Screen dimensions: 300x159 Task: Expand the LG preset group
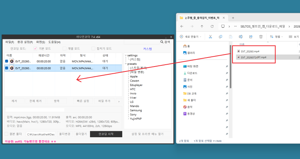click(128, 102)
